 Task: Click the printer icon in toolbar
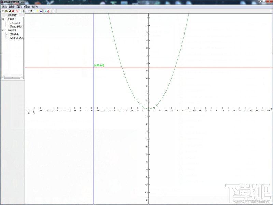tap(31, 11)
